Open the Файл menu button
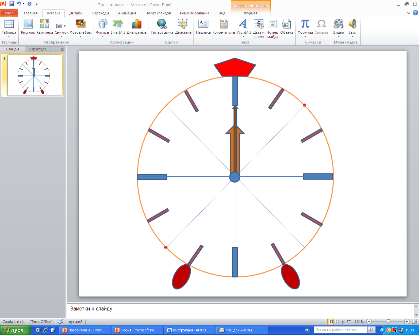Viewport: 419px width, 335px height. [x=9, y=13]
